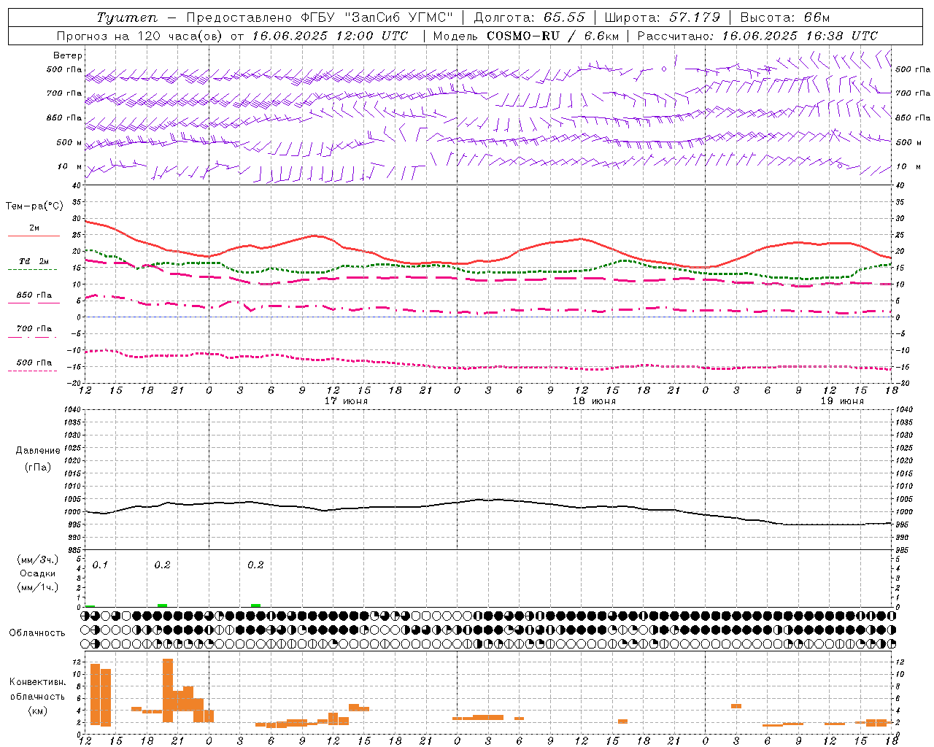Click the "Конвективн." convective cloud label
This screenshot has height=747, width=934.
[38, 682]
